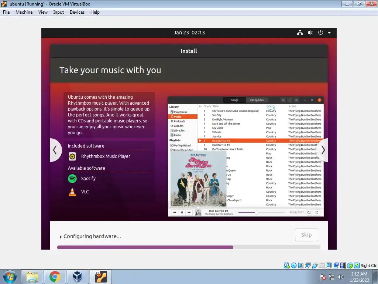Click the Show desktop strip
The image size is (378, 284).
pos(376,277)
